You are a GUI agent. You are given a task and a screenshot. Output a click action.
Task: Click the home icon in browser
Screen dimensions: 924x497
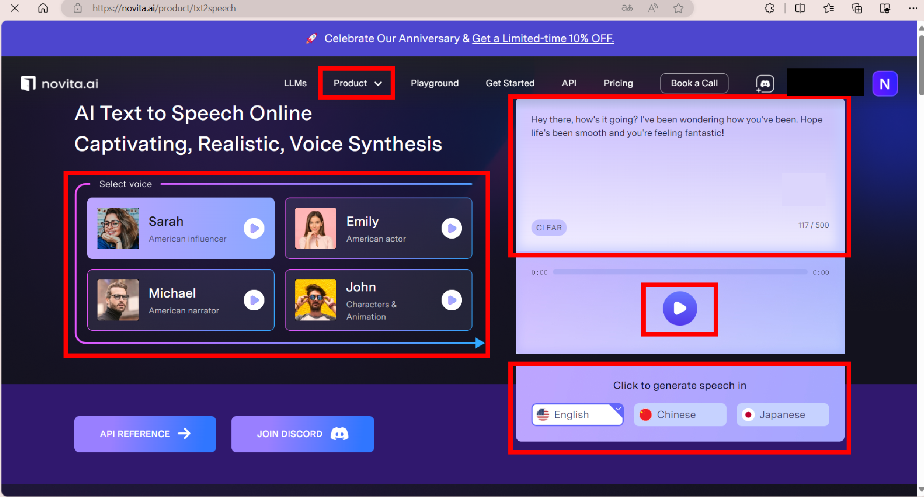coord(43,8)
